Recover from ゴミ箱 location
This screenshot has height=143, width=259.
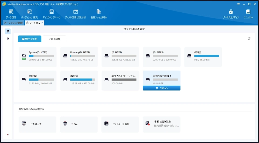click(79, 124)
